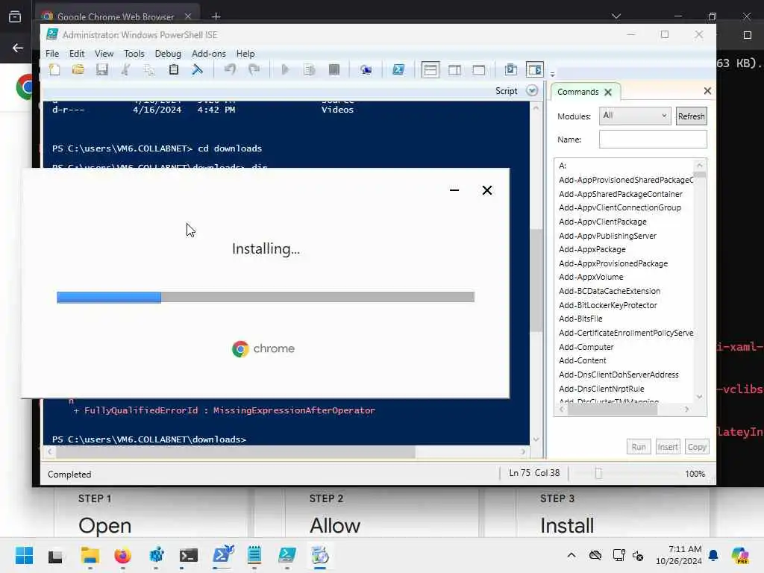The width and height of the screenshot is (764, 573).
Task: Open the Help menu
Action: click(245, 54)
